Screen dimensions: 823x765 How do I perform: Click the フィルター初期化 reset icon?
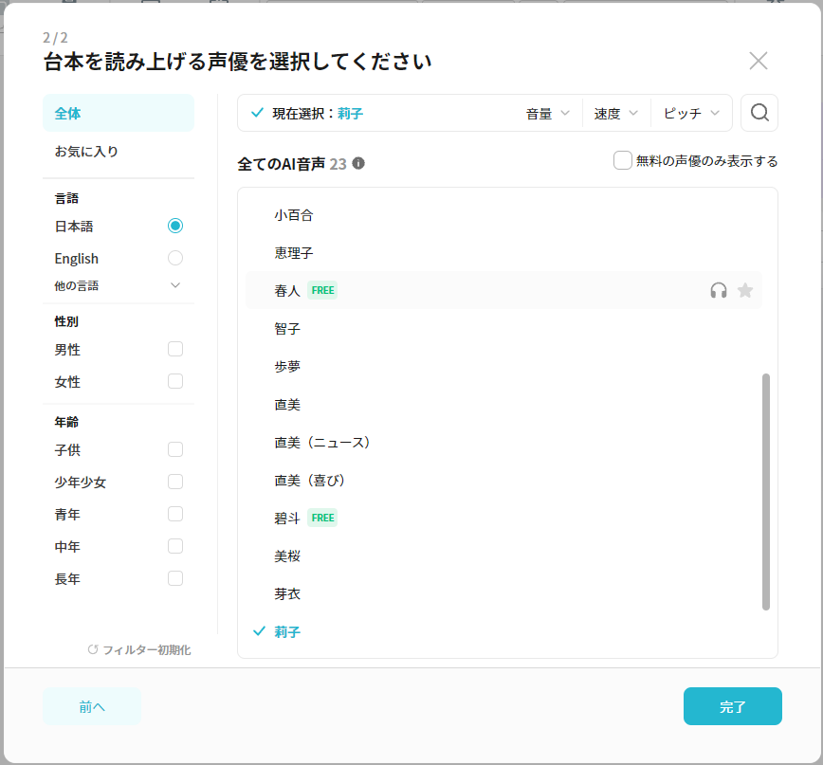click(x=93, y=649)
